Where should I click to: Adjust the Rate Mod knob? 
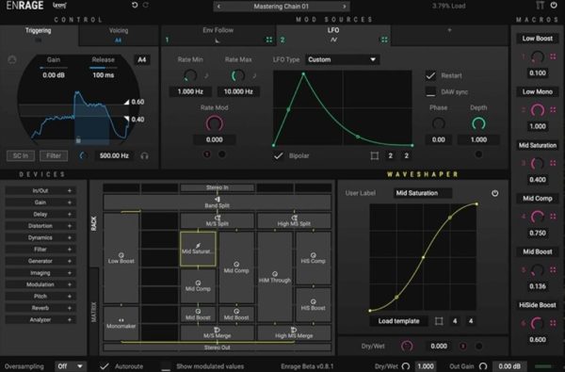[215, 123]
